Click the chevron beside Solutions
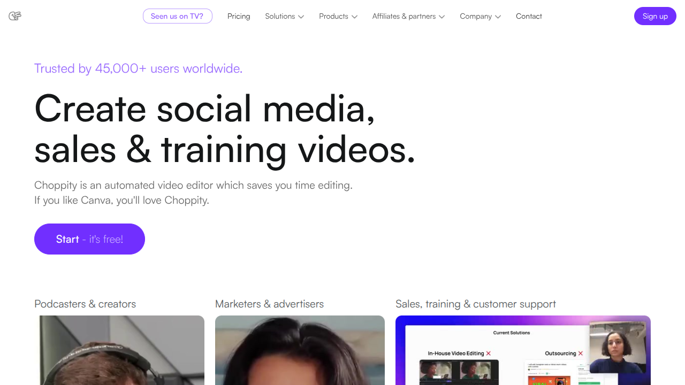Screen dimensions: 685x385 (x=301, y=17)
